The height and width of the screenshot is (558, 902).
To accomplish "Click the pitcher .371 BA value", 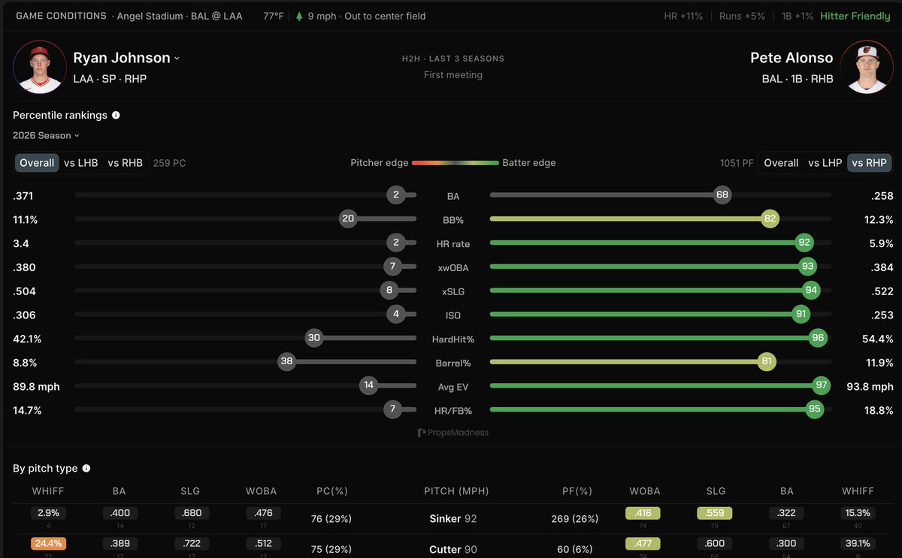I will coord(23,196).
